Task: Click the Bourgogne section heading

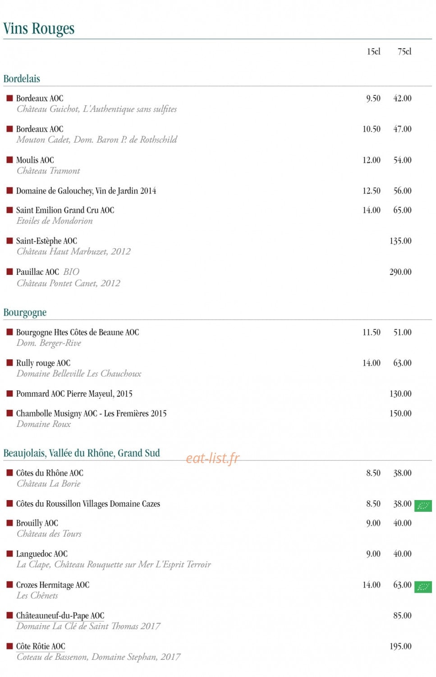Action: click(x=25, y=312)
